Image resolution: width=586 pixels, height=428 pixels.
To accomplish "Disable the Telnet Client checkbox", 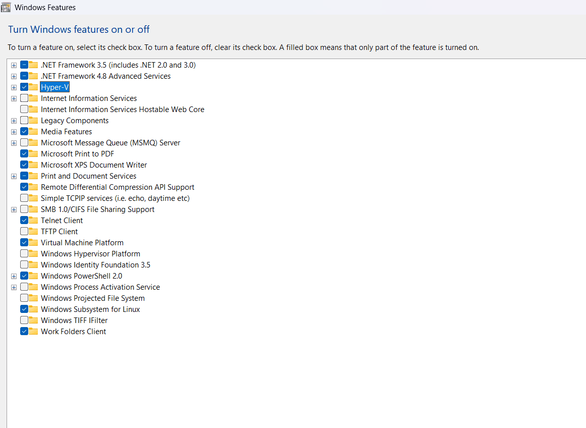I will point(24,220).
